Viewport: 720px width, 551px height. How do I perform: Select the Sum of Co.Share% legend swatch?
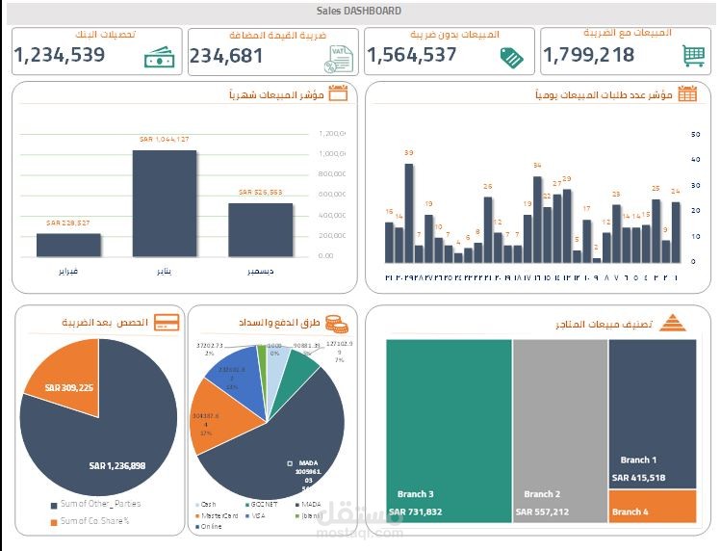(54, 522)
